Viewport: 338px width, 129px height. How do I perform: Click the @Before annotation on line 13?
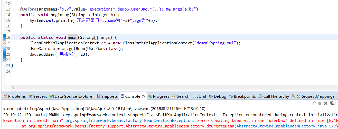coord(28,9)
